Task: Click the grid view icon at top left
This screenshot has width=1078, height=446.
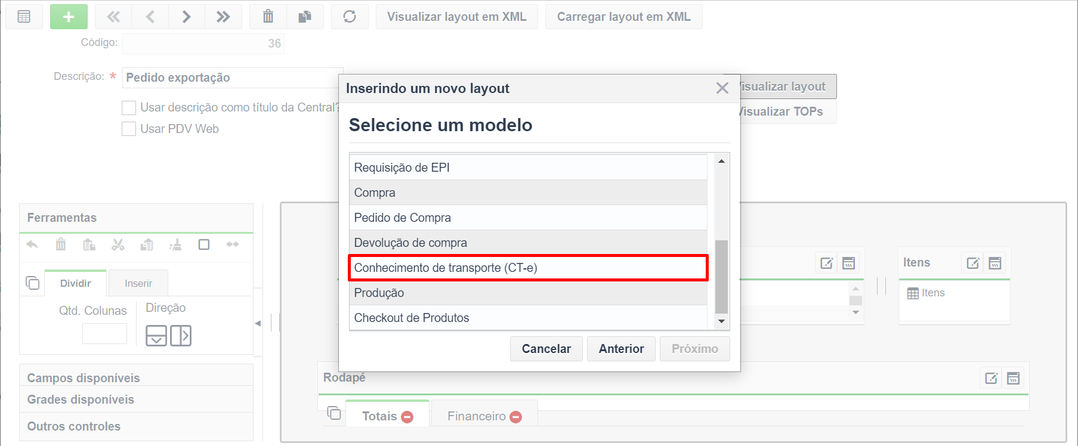Action: click(x=24, y=17)
